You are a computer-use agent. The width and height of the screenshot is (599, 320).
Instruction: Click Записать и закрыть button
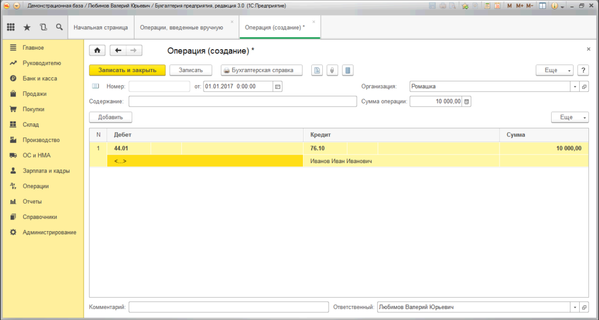pos(127,70)
